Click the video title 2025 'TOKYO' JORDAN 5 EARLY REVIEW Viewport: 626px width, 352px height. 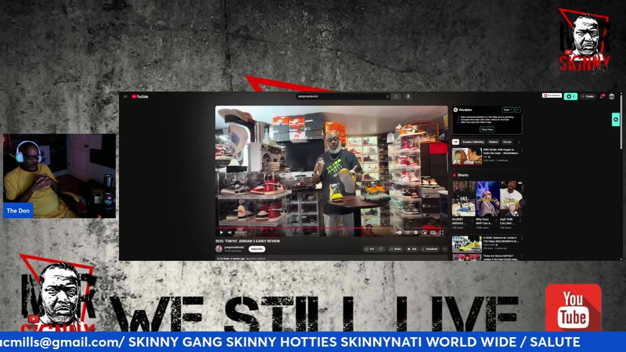[x=247, y=241]
